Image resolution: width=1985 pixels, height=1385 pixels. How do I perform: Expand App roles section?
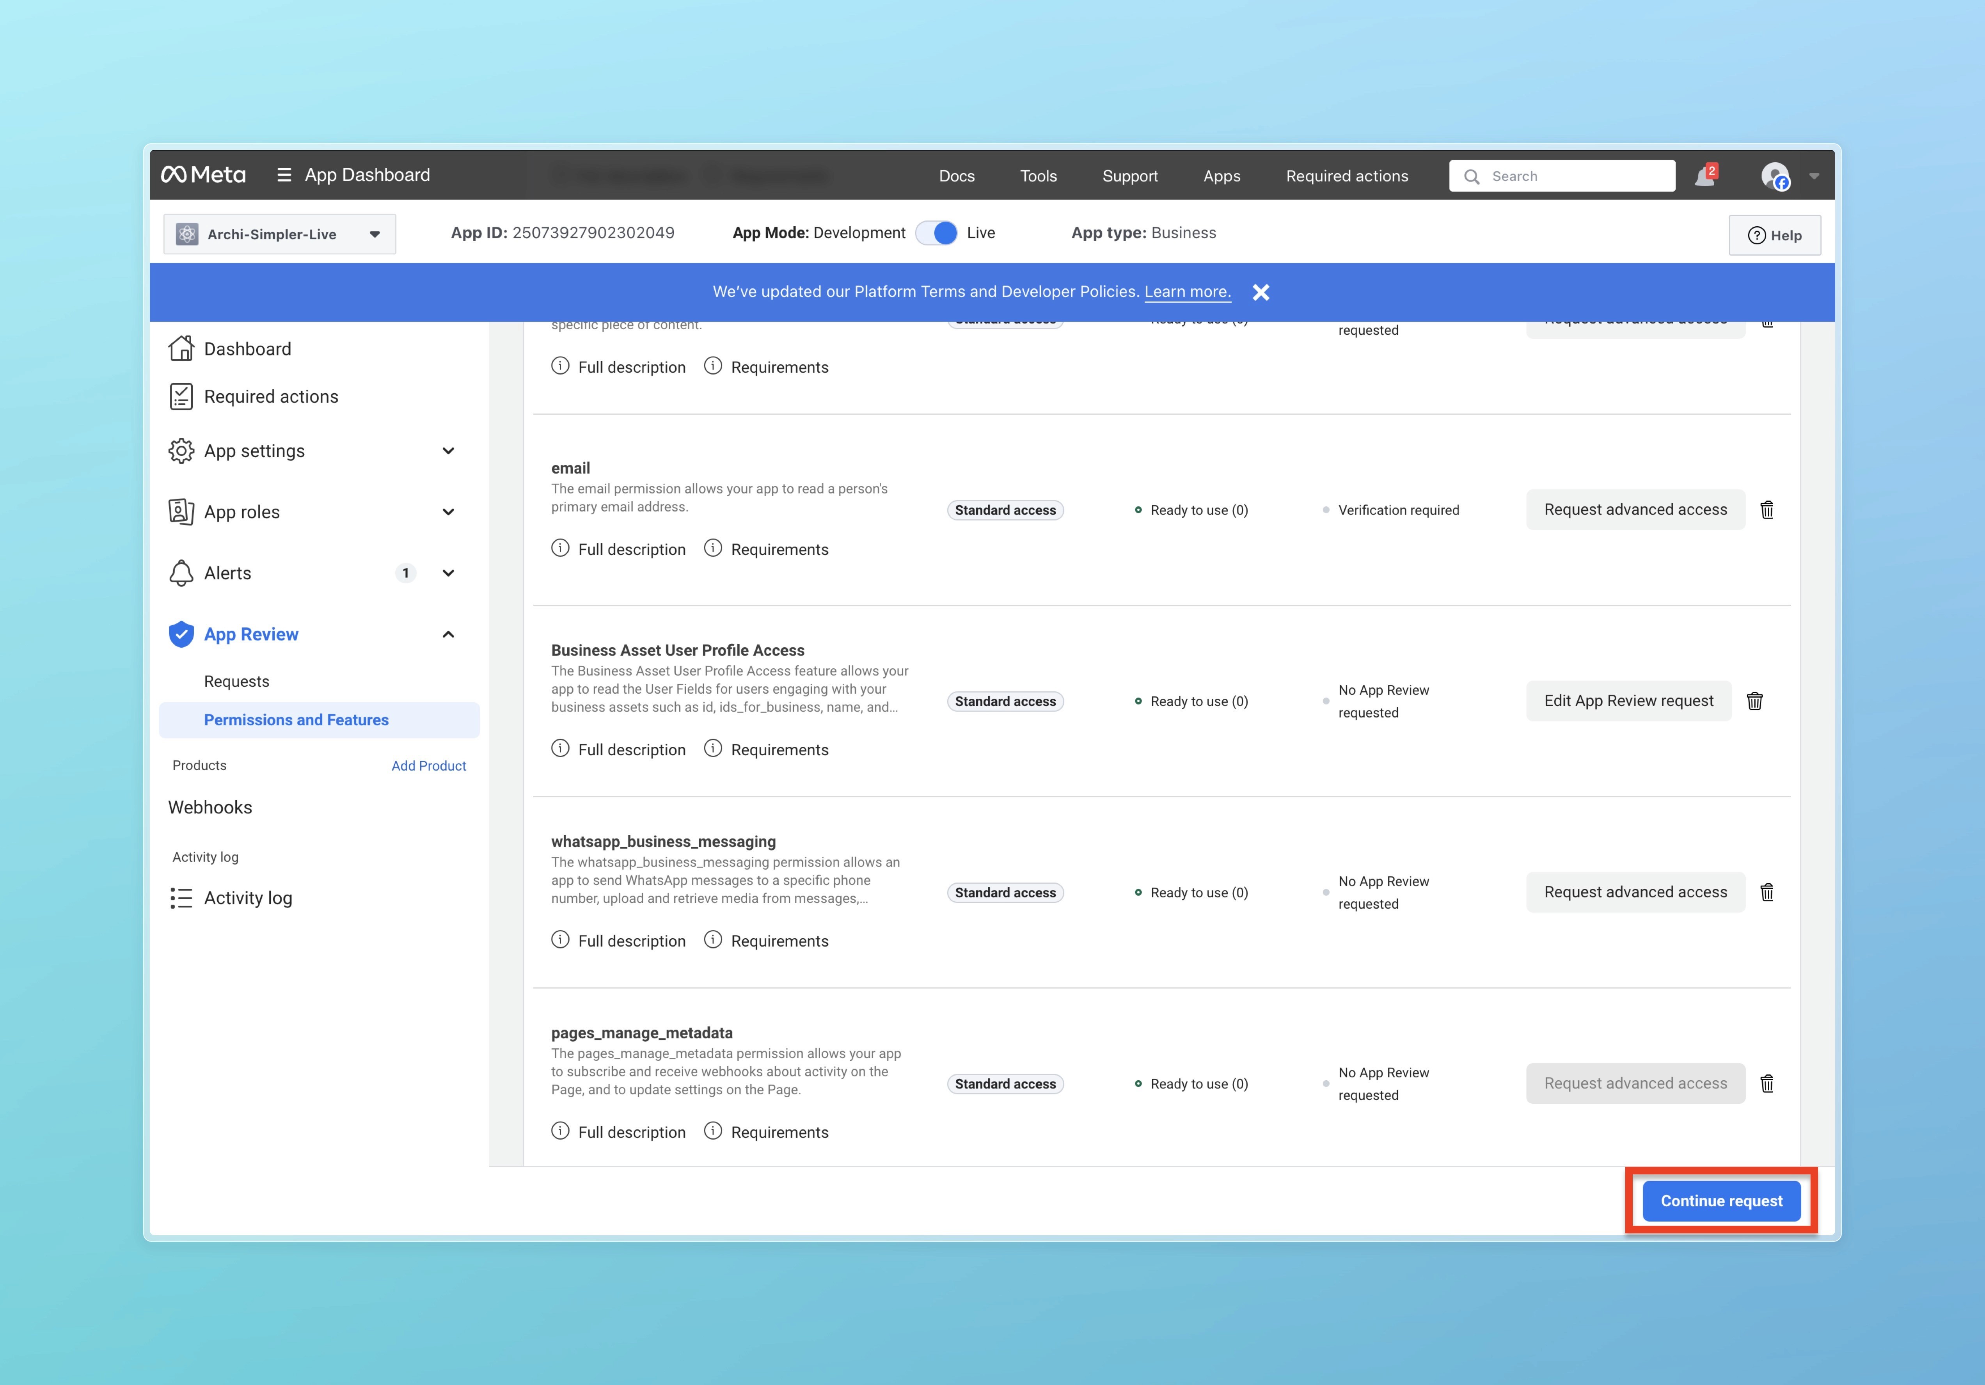click(448, 512)
